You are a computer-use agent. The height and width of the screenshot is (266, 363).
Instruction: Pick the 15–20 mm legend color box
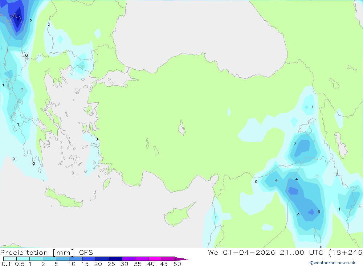click(x=89, y=259)
